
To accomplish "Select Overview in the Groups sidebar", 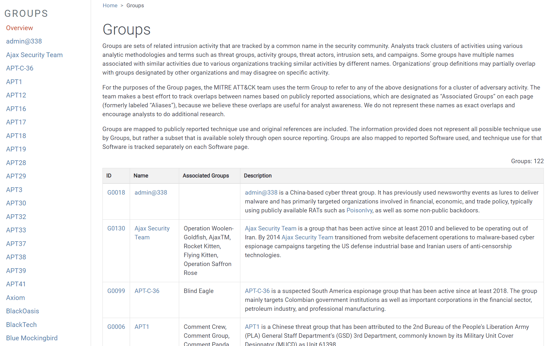I will [x=19, y=28].
